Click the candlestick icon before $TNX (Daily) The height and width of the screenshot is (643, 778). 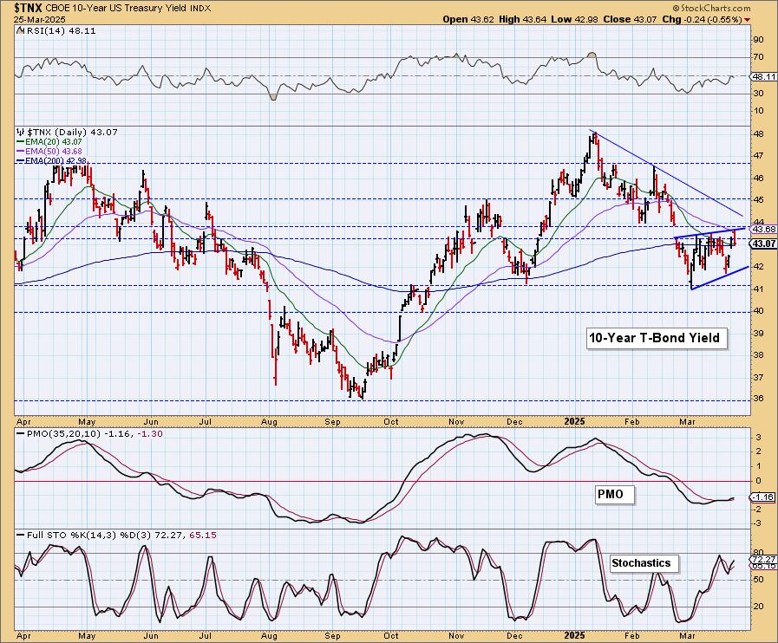20,132
